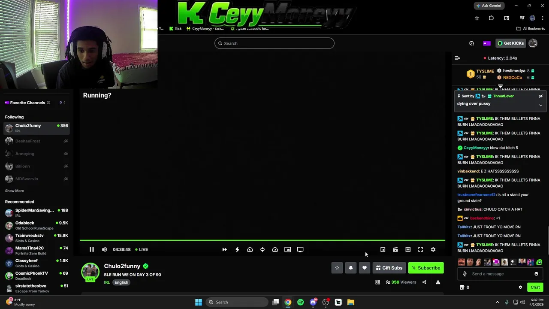Collapse the gift leaderboard handle
The width and height of the screenshot is (549, 309).
(x=500, y=86)
